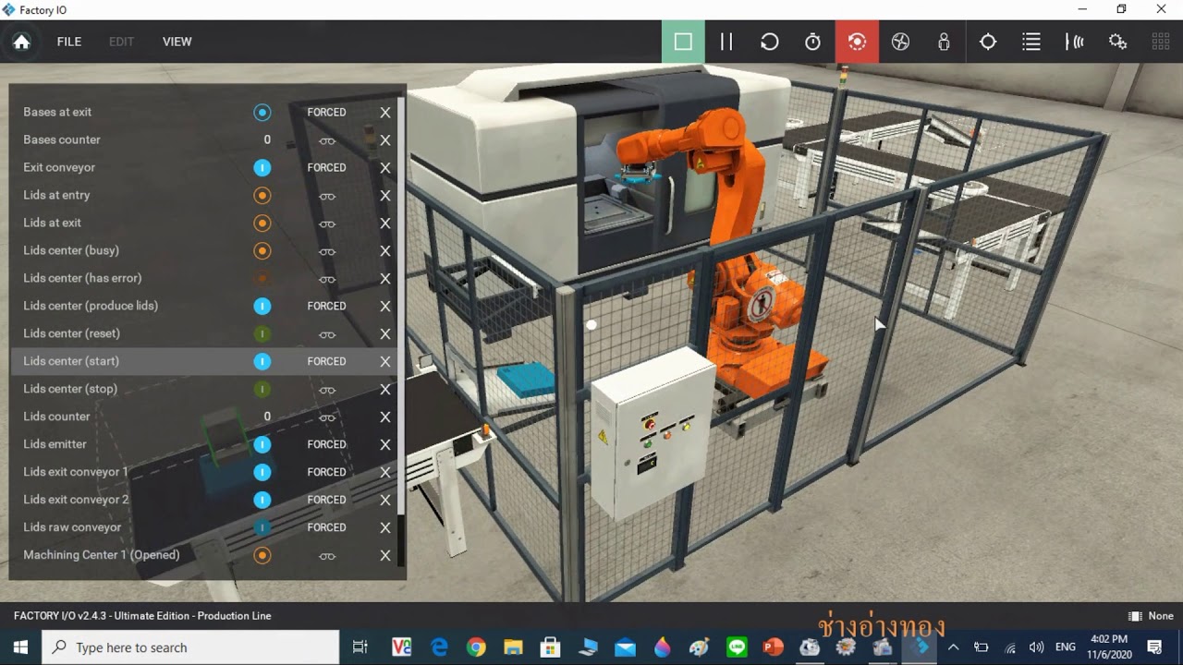Switch to the first person camera icon

(944, 42)
